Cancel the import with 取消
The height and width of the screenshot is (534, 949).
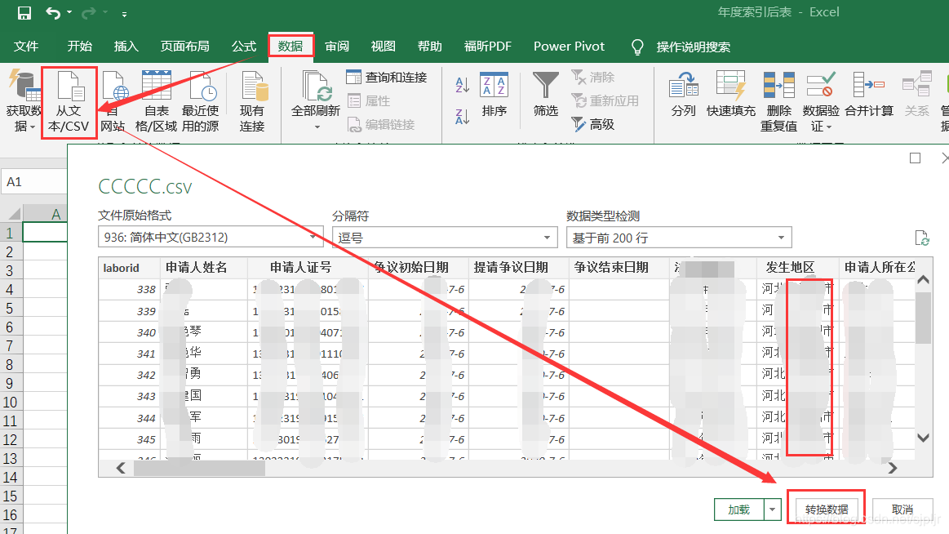pos(902,507)
